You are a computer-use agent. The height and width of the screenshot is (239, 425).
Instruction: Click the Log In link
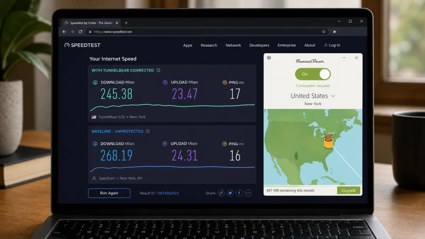[332, 45]
